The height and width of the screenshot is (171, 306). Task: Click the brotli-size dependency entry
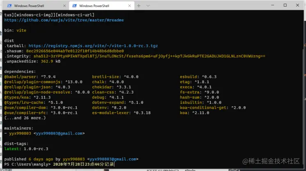coord(115,77)
